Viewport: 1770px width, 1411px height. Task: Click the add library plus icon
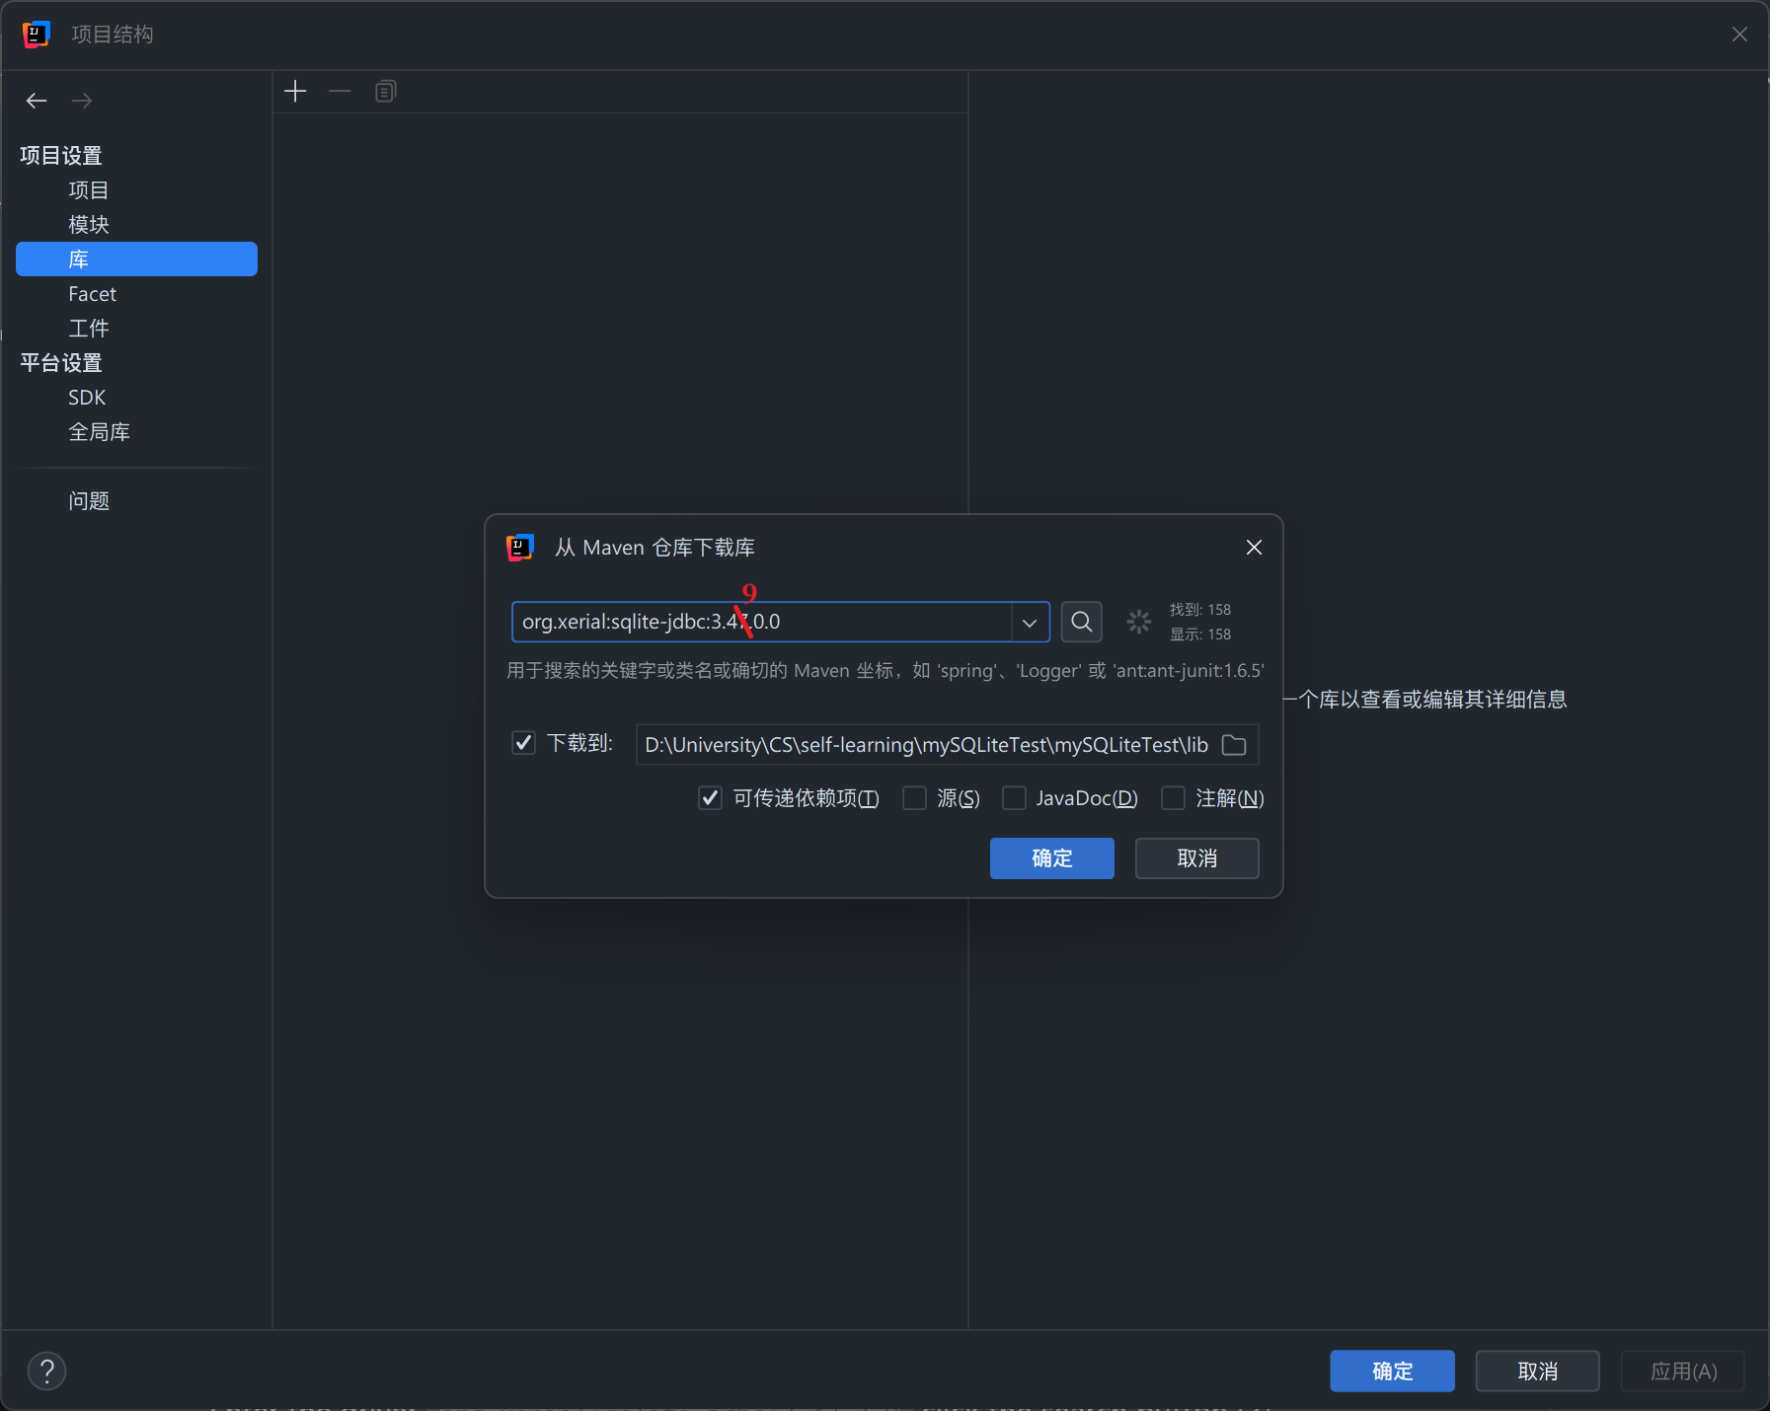click(295, 92)
